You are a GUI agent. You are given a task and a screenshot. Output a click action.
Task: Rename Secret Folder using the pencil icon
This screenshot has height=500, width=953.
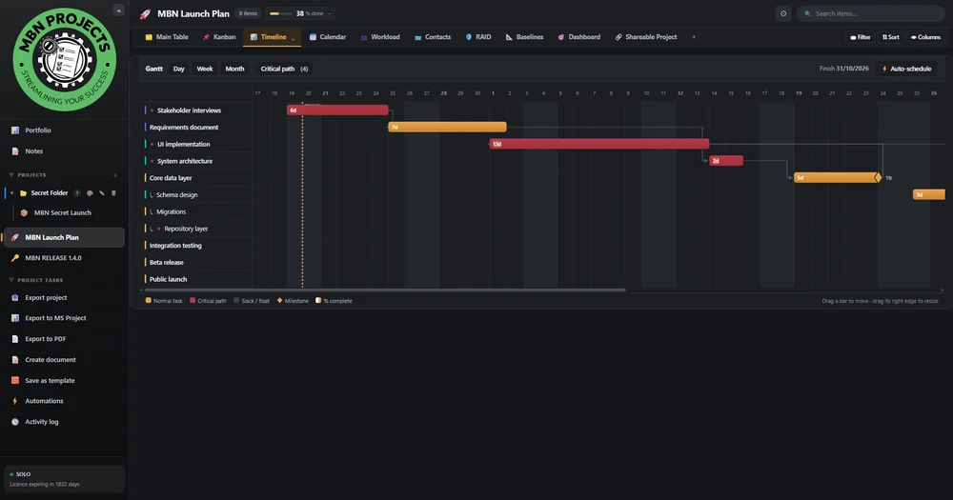[102, 193]
